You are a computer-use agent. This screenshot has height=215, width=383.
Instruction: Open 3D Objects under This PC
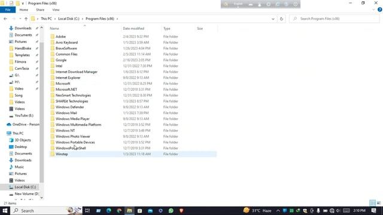(x=23, y=140)
